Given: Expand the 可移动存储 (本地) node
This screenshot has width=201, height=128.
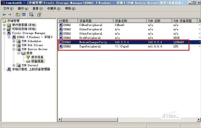Looking at the screenshot, I should (4, 29).
